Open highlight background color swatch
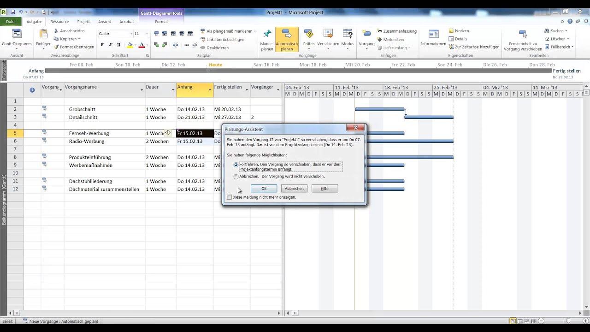Image resolution: width=590 pixels, height=332 pixels. coord(130,45)
